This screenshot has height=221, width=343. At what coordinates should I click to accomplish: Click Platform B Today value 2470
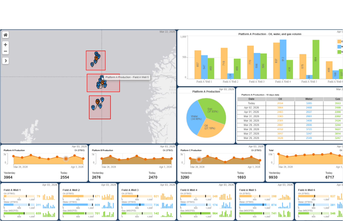153,177
